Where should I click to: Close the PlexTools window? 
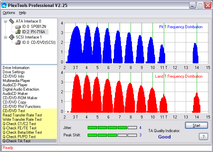tap(208, 5)
